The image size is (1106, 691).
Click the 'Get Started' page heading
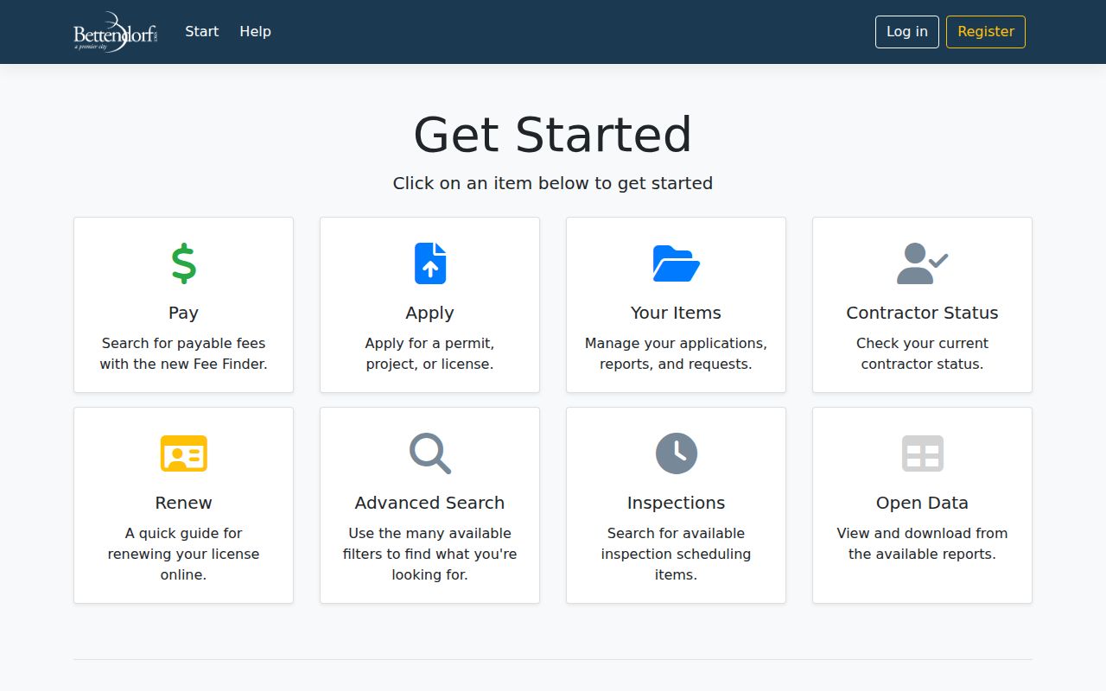pyautogui.click(x=553, y=135)
